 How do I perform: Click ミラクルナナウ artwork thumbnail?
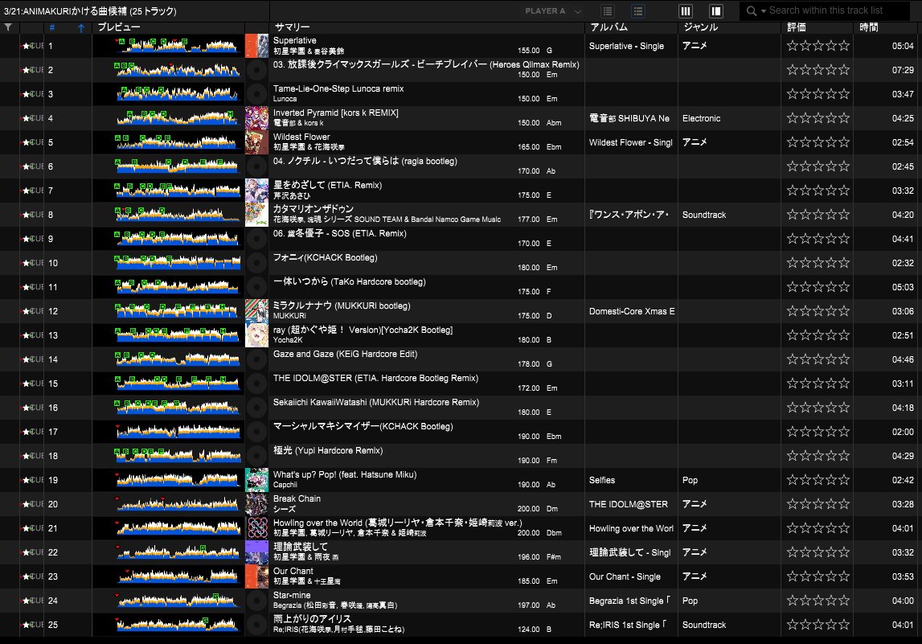click(257, 311)
